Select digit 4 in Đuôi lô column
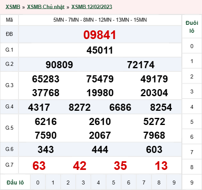This screenshot has width=202, height=190. [x=192, y=107]
